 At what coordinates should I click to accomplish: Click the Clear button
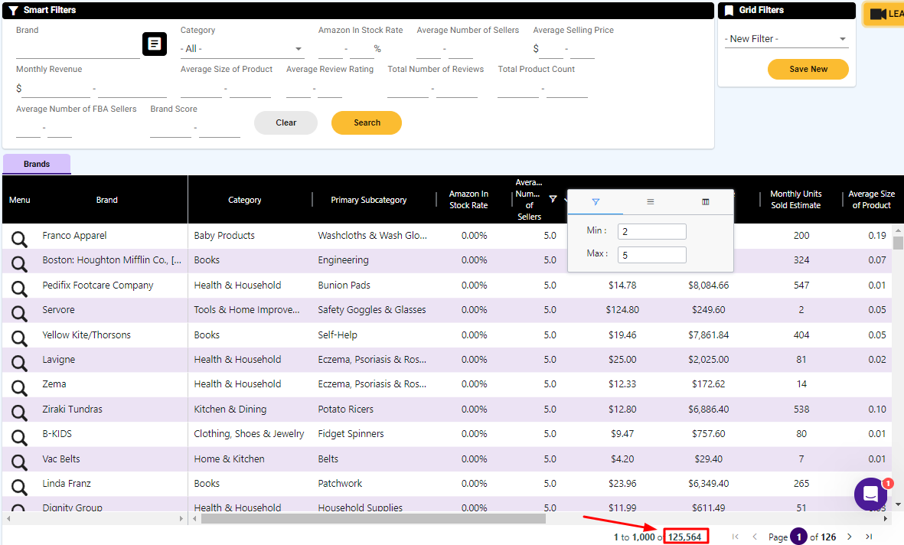286,122
